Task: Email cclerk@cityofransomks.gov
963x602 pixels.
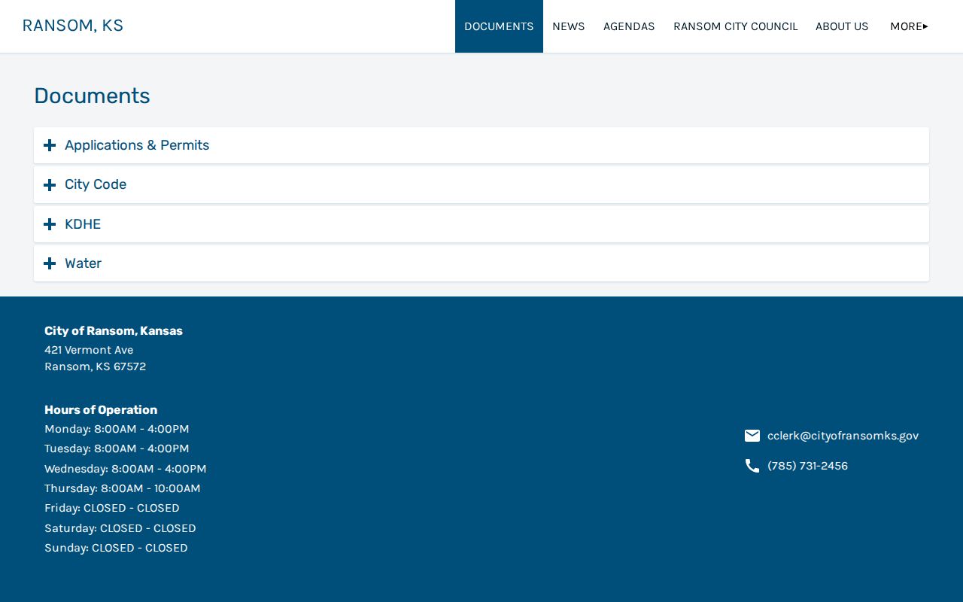Action: (x=843, y=436)
